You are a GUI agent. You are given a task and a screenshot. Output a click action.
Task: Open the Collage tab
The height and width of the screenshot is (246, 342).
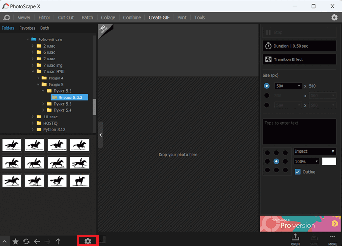pyautogui.click(x=108, y=18)
